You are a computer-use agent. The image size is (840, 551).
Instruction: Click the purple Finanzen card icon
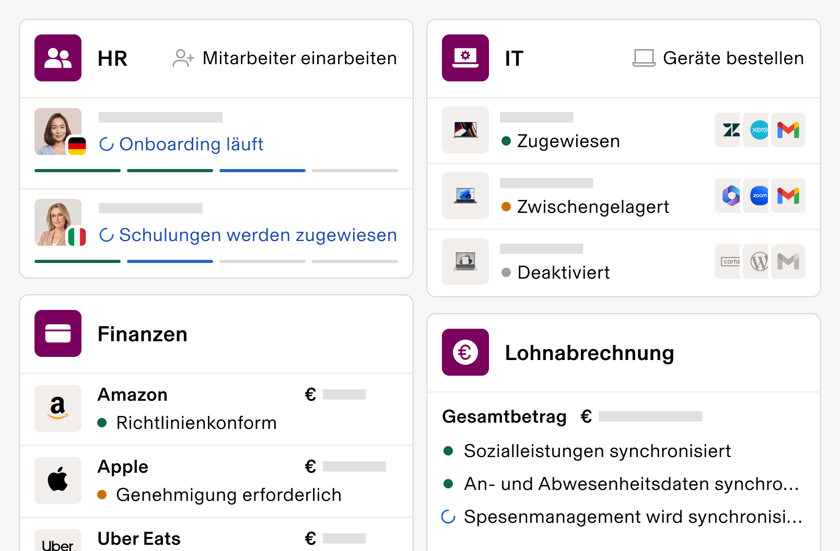58,333
